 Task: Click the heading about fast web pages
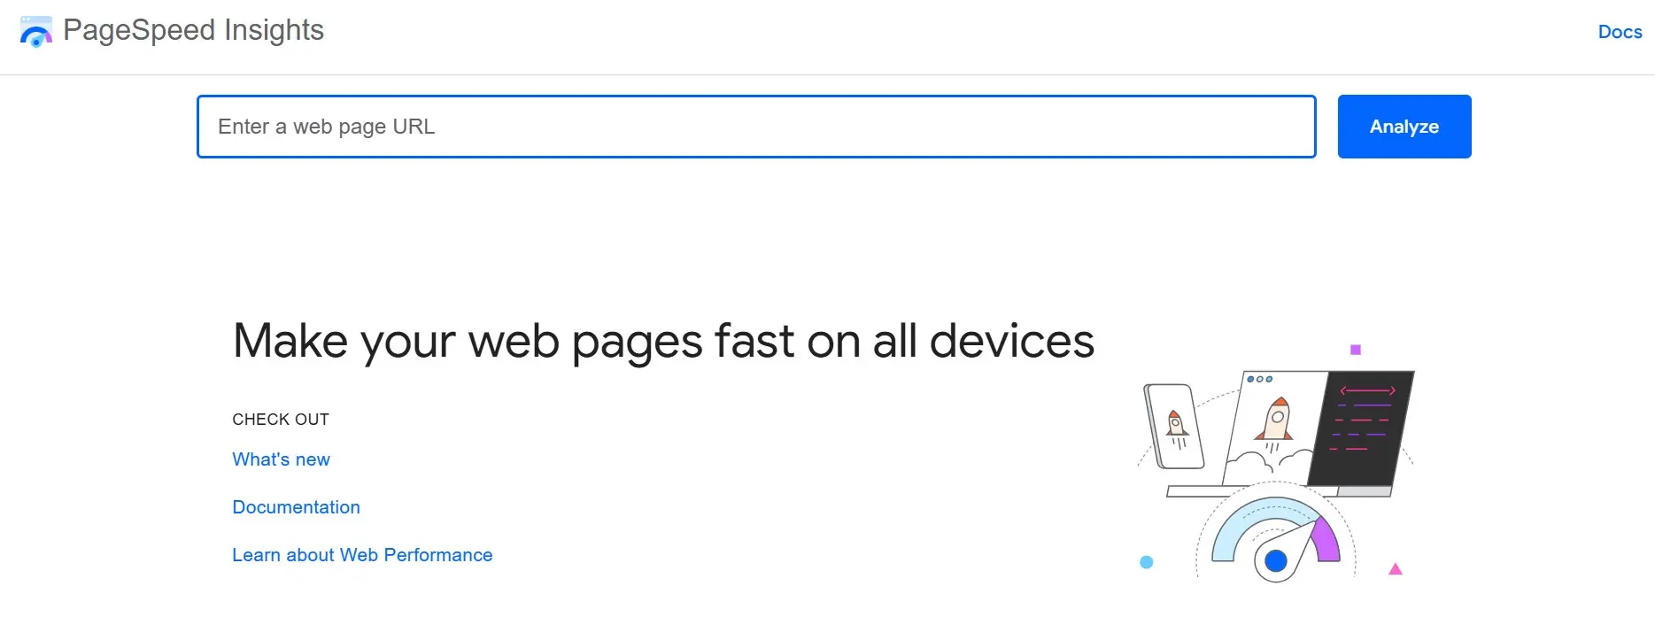(663, 341)
